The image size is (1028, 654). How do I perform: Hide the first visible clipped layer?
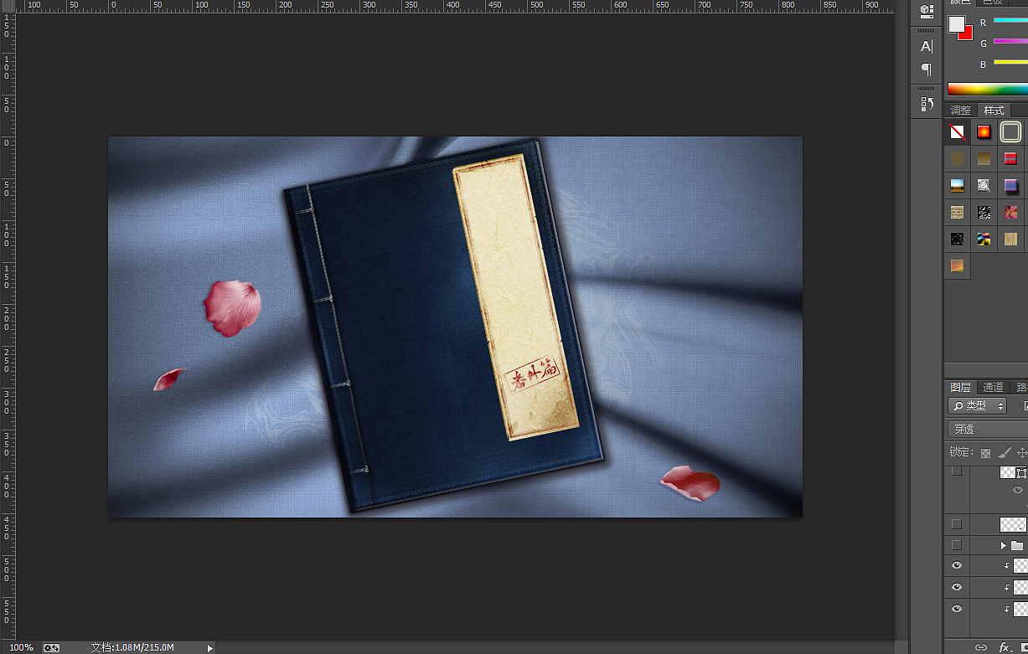click(x=957, y=566)
